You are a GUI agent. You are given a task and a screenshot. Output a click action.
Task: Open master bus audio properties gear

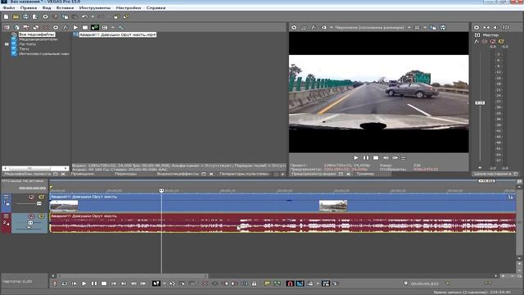(477, 27)
